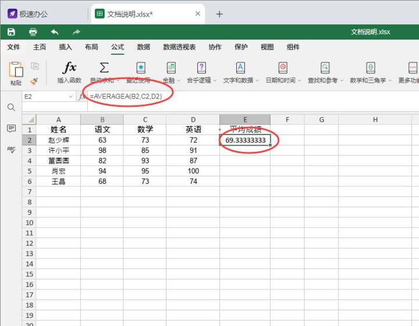Select cell A1 containing 姓名
The image size is (419, 326).
coord(58,130)
